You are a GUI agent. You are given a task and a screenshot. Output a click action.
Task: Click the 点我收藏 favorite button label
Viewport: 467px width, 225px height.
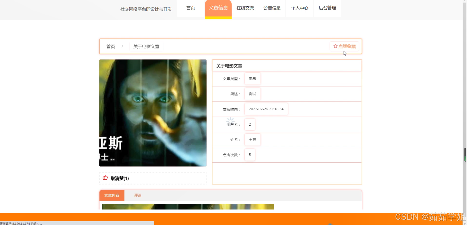[347, 46]
